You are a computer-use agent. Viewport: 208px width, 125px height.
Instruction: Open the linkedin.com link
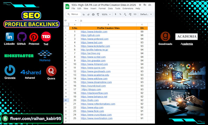click(x=94, y=32)
